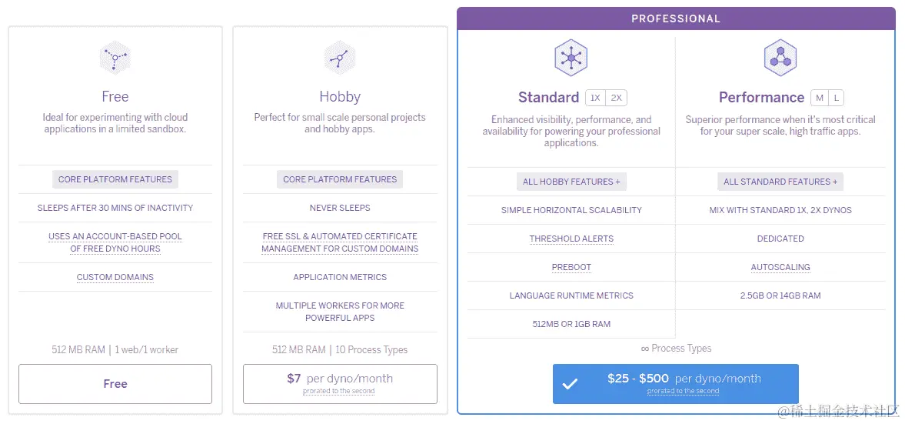905x424 pixels.
Task: Click the Performance plan hexagon icon
Action: (x=780, y=58)
